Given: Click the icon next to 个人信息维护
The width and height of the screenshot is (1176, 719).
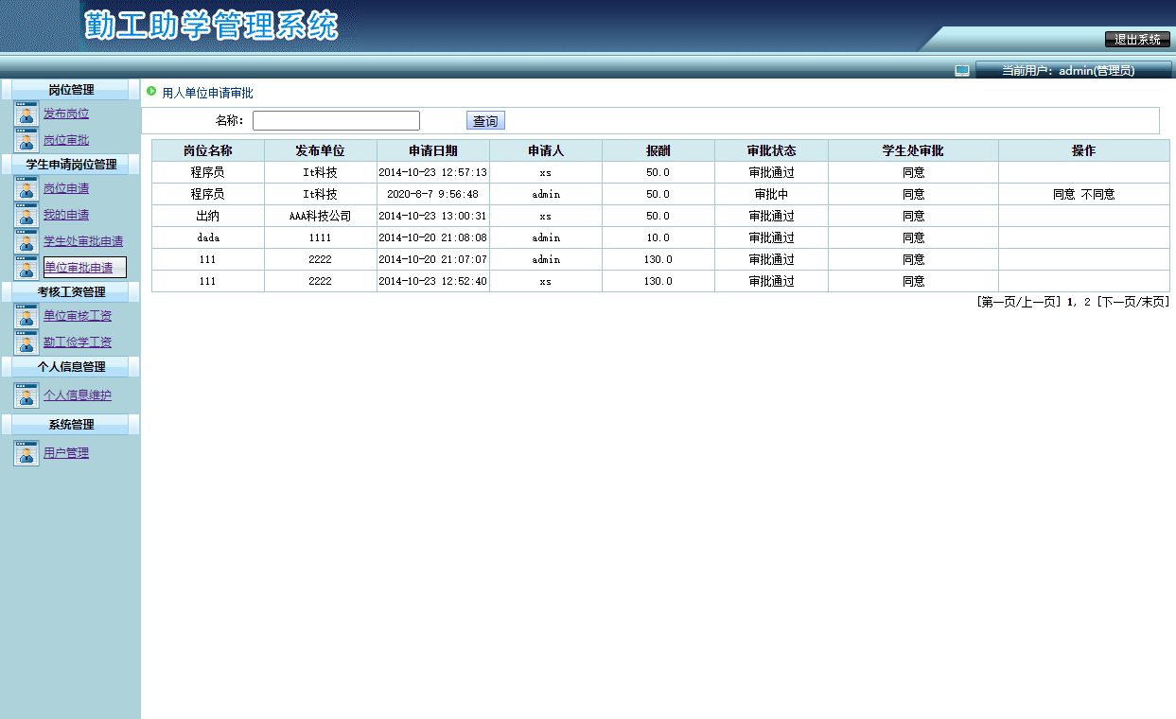Looking at the screenshot, I should point(26,395).
